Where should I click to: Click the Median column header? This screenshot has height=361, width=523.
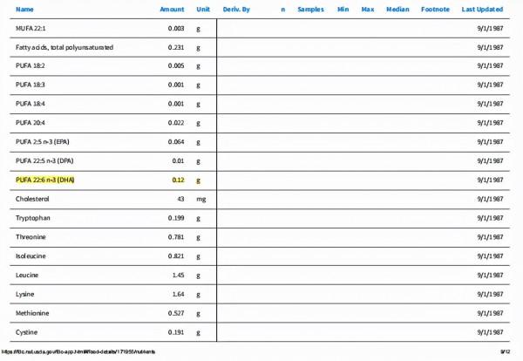tap(397, 9)
